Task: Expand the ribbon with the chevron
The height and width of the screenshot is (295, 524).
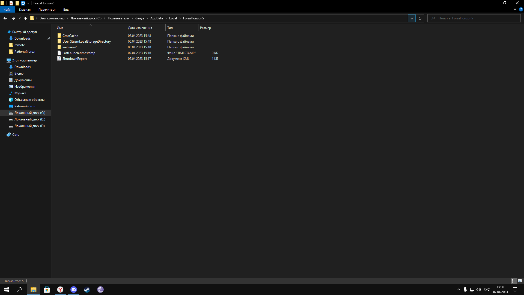Action: 515,9
